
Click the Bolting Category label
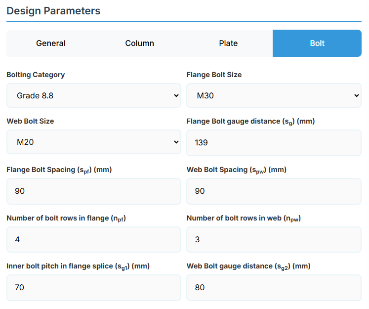click(36, 75)
